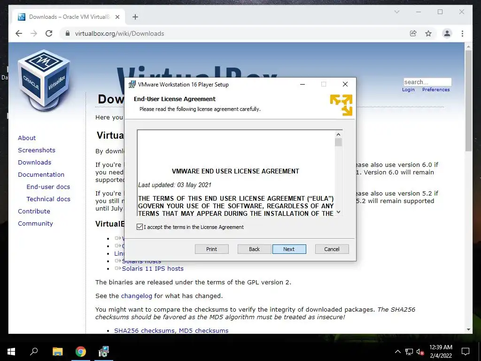Click the EULA scrollbar thumb
Viewport: 481px width, 361px height.
point(338,142)
